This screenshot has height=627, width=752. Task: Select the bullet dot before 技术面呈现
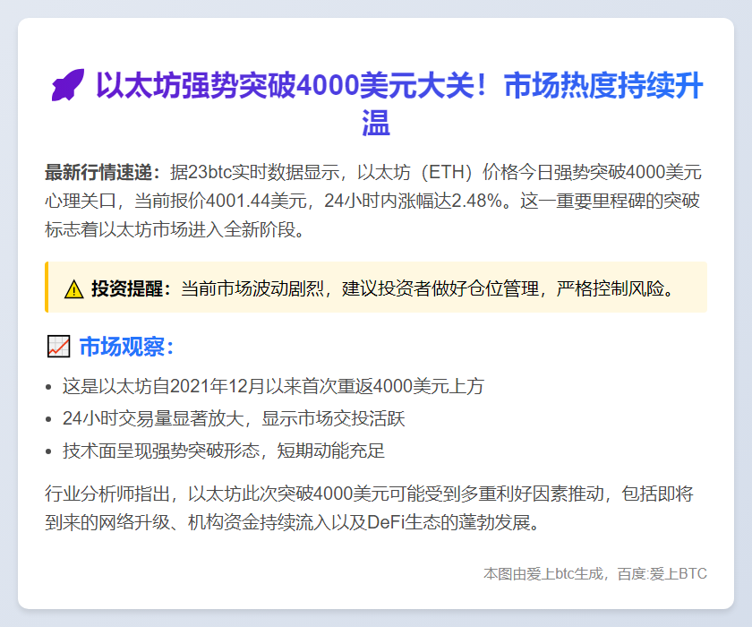pyautogui.click(x=48, y=451)
